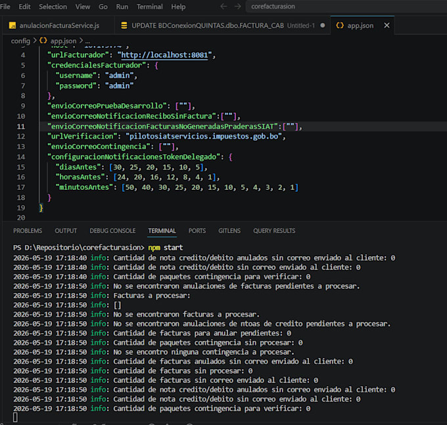
Task: Open the Selection menu
Action: pos(53,7)
